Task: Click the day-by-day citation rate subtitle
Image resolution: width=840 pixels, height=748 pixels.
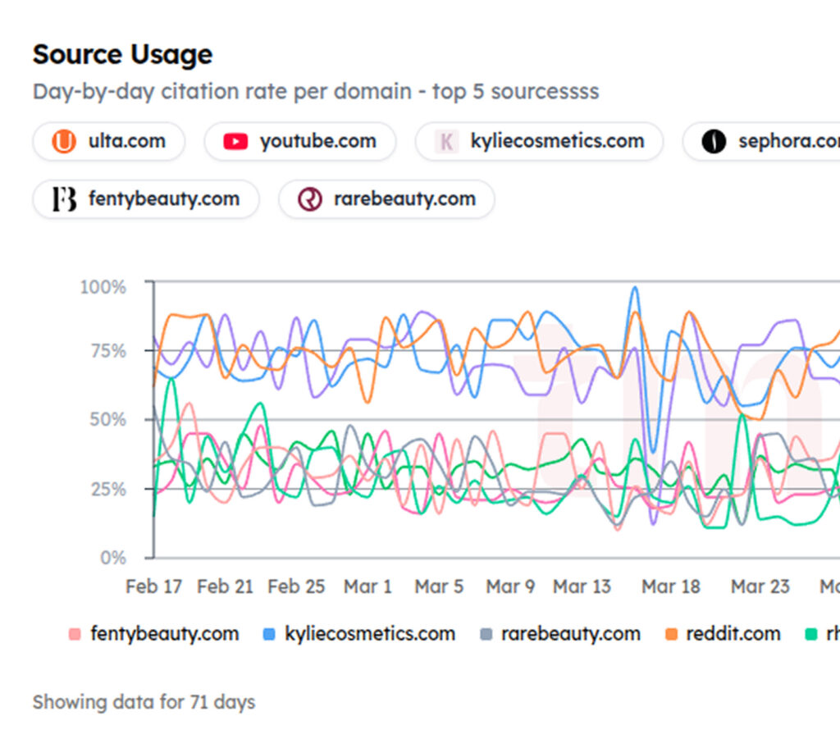Action: click(316, 92)
